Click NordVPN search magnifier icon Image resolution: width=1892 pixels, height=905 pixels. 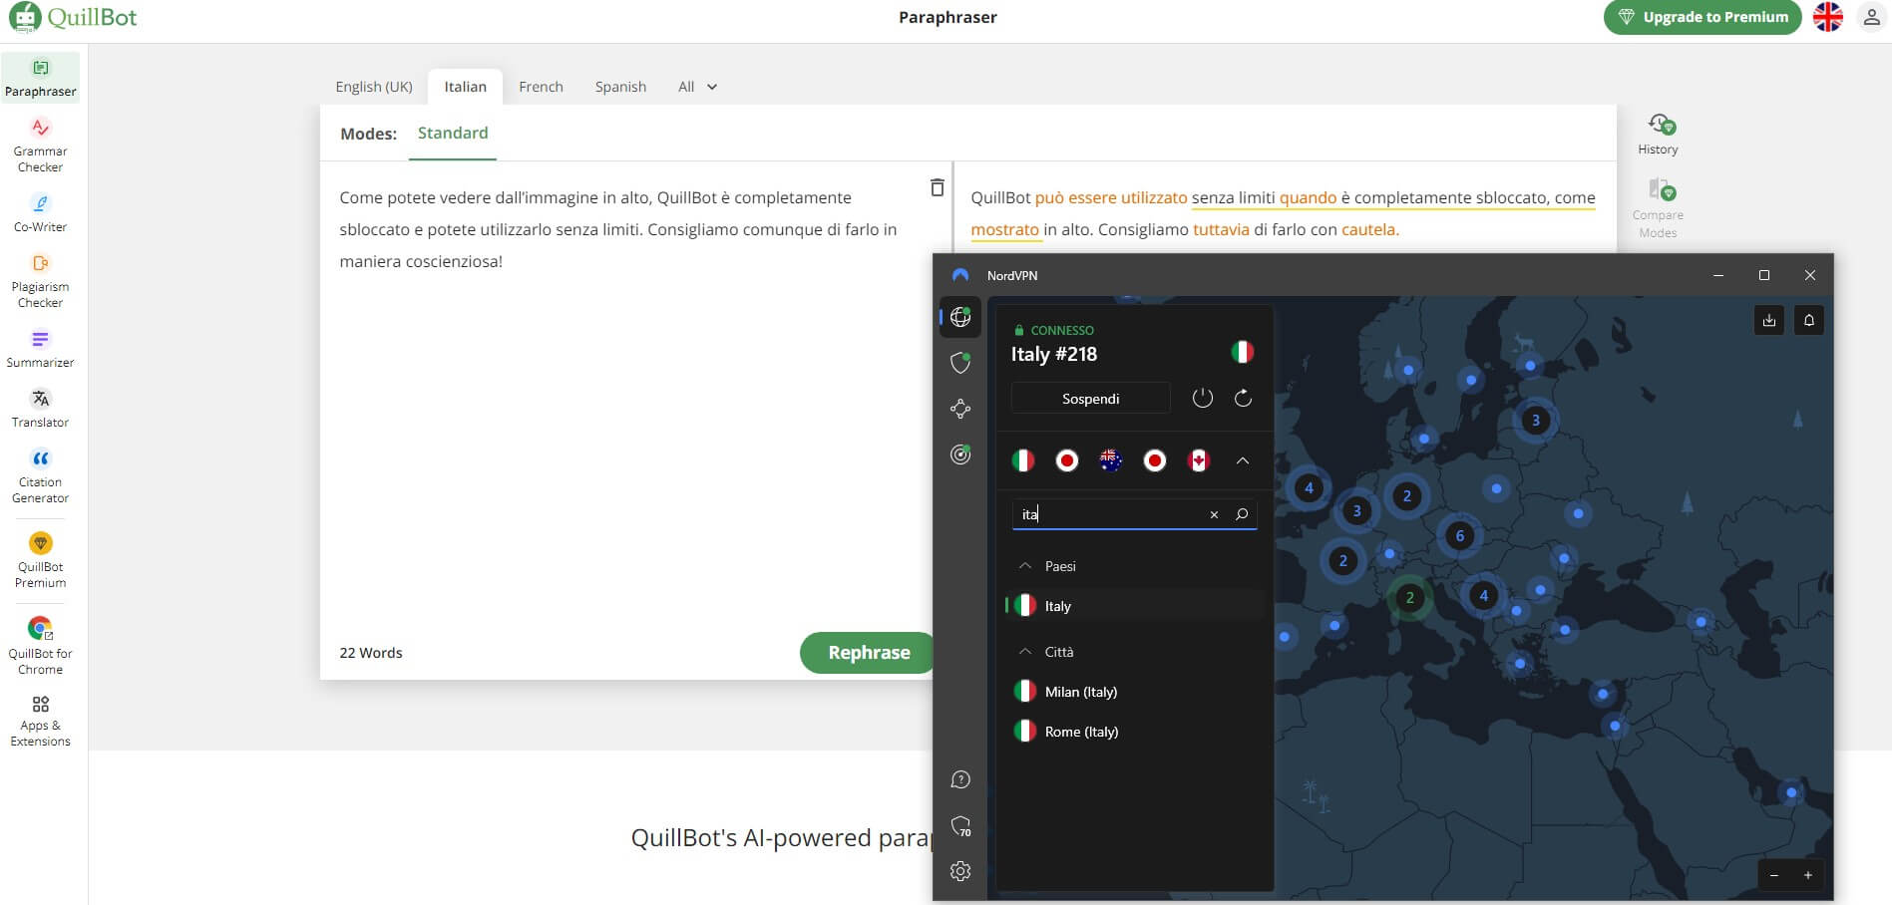coord(1242,514)
